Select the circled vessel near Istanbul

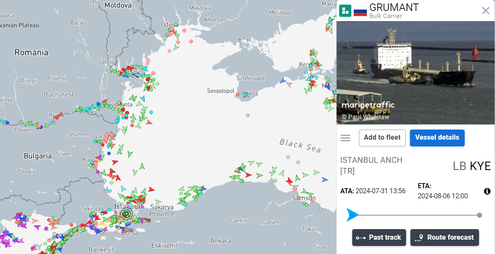pyautogui.click(x=126, y=214)
